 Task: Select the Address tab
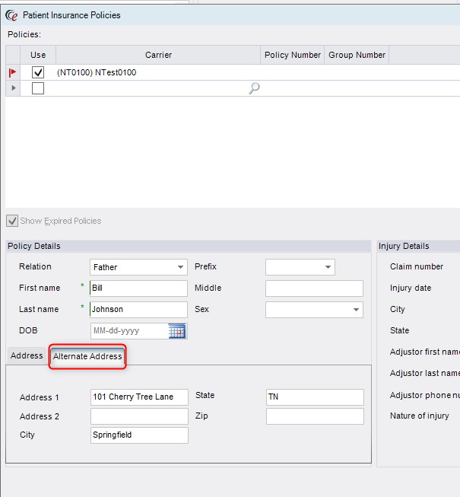[27, 356]
